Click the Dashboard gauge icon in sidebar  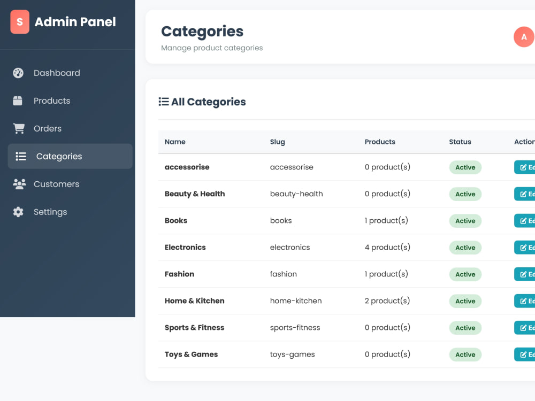pos(18,73)
